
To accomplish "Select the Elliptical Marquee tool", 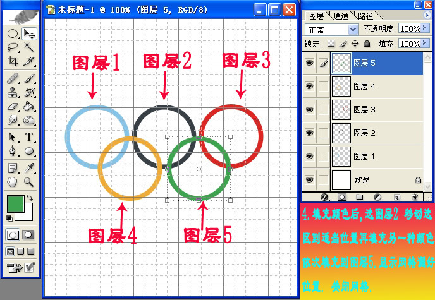I will coord(13,34).
